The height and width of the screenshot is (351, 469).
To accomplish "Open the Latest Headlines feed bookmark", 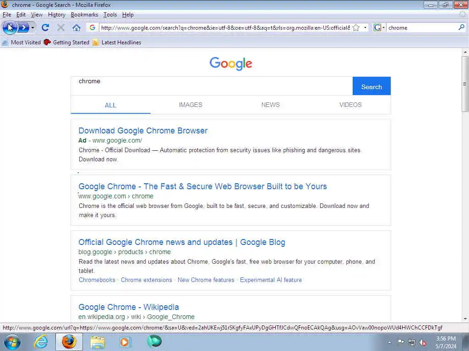I will click(117, 43).
